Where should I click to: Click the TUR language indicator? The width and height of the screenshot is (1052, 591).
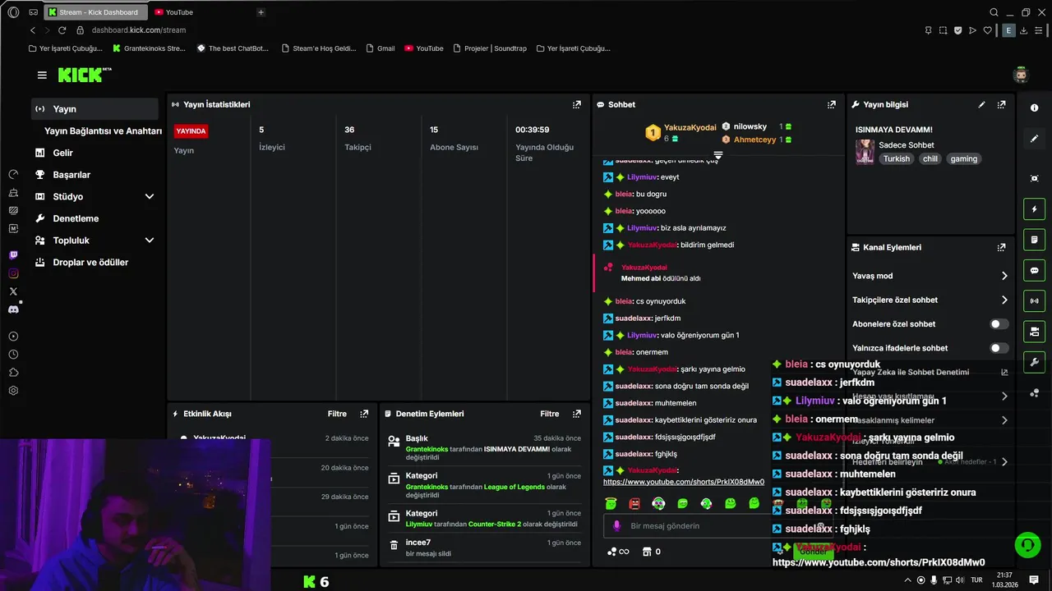(976, 580)
